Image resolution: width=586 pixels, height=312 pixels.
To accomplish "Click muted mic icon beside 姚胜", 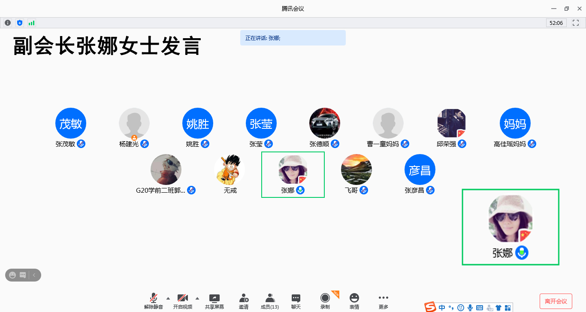I will pyautogui.click(x=205, y=144).
